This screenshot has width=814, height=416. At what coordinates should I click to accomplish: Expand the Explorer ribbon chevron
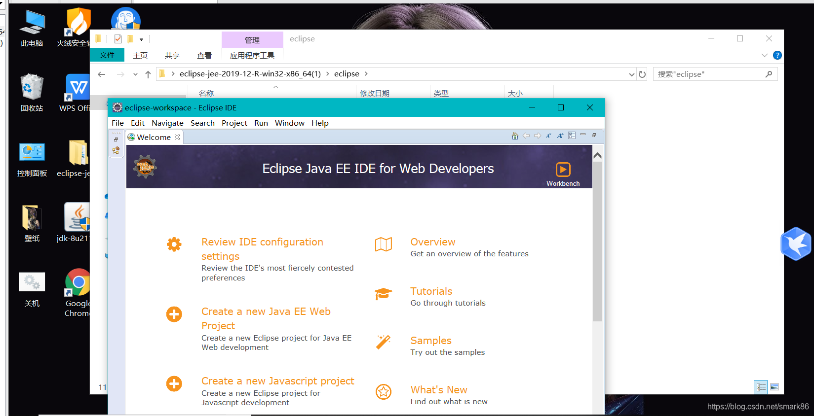(765, 55)
